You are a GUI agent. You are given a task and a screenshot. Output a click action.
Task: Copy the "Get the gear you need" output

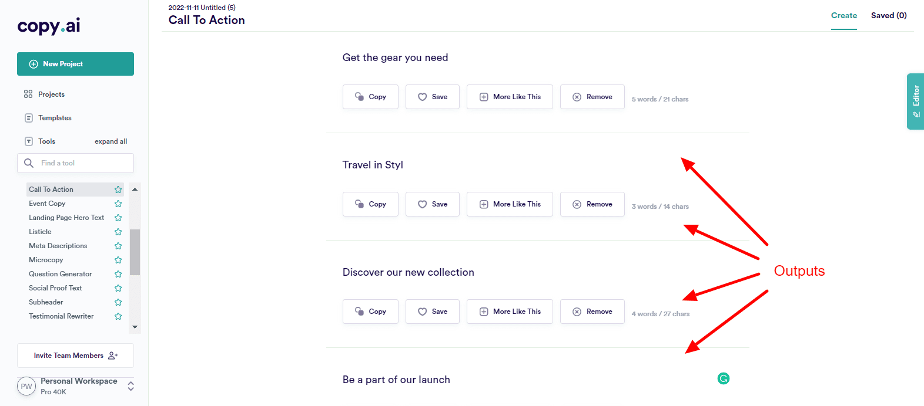[370, 97]
